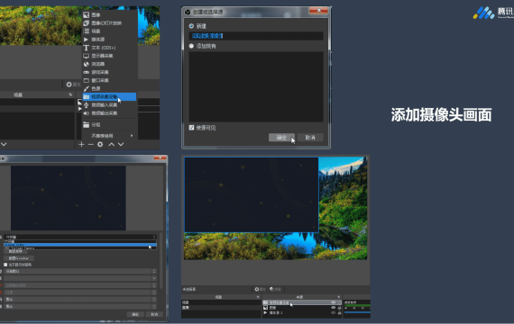Choose the Image source icon in add-source menu
The width and height of the screenshot is (514, 324).
(x=86, y=14)
